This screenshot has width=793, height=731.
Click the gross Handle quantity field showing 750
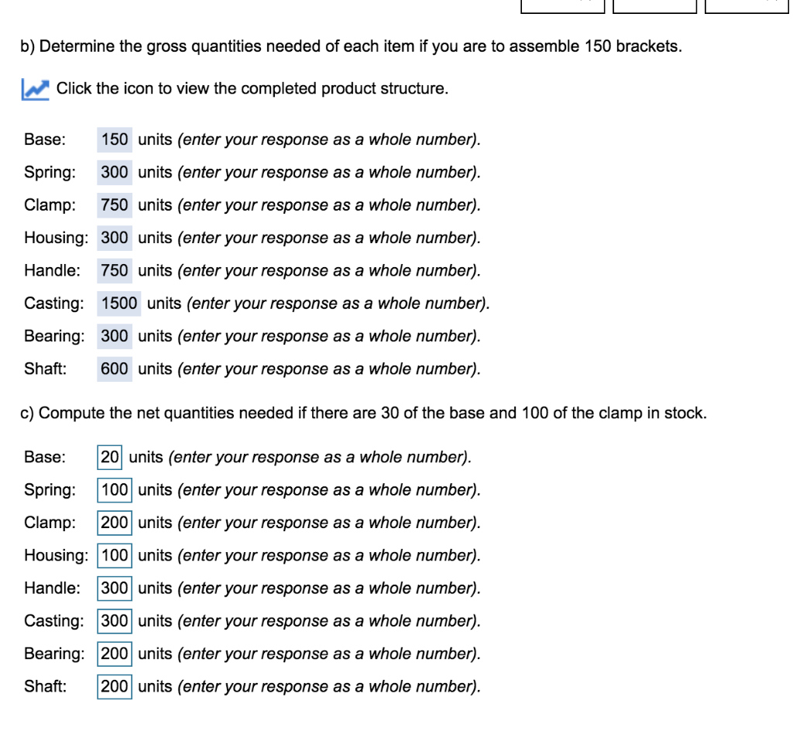click(x=115, y=270)
